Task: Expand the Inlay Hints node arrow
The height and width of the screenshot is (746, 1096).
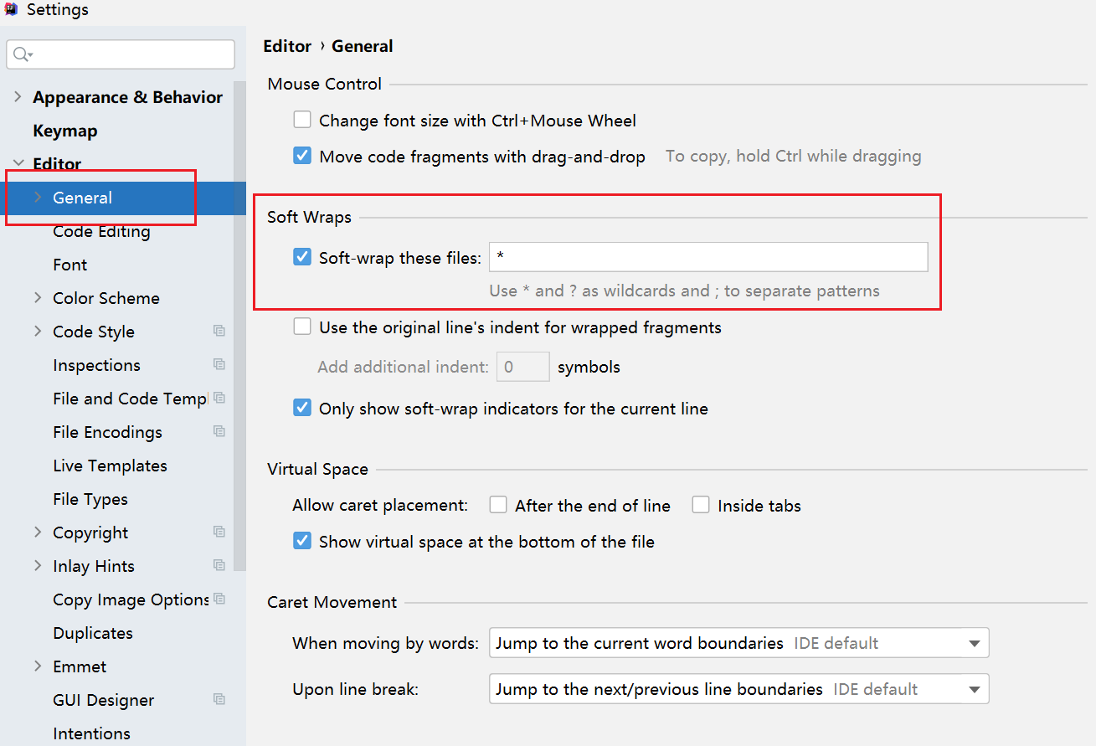Action: click(38, 566)
